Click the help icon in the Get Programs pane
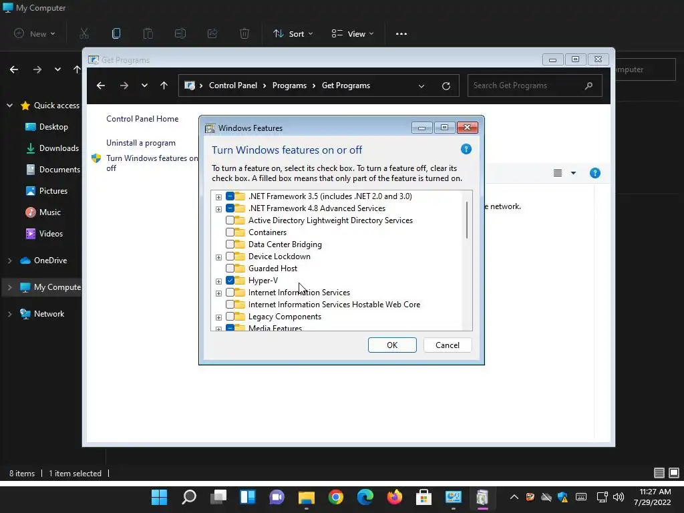684x513 pixels. point(595,173)
